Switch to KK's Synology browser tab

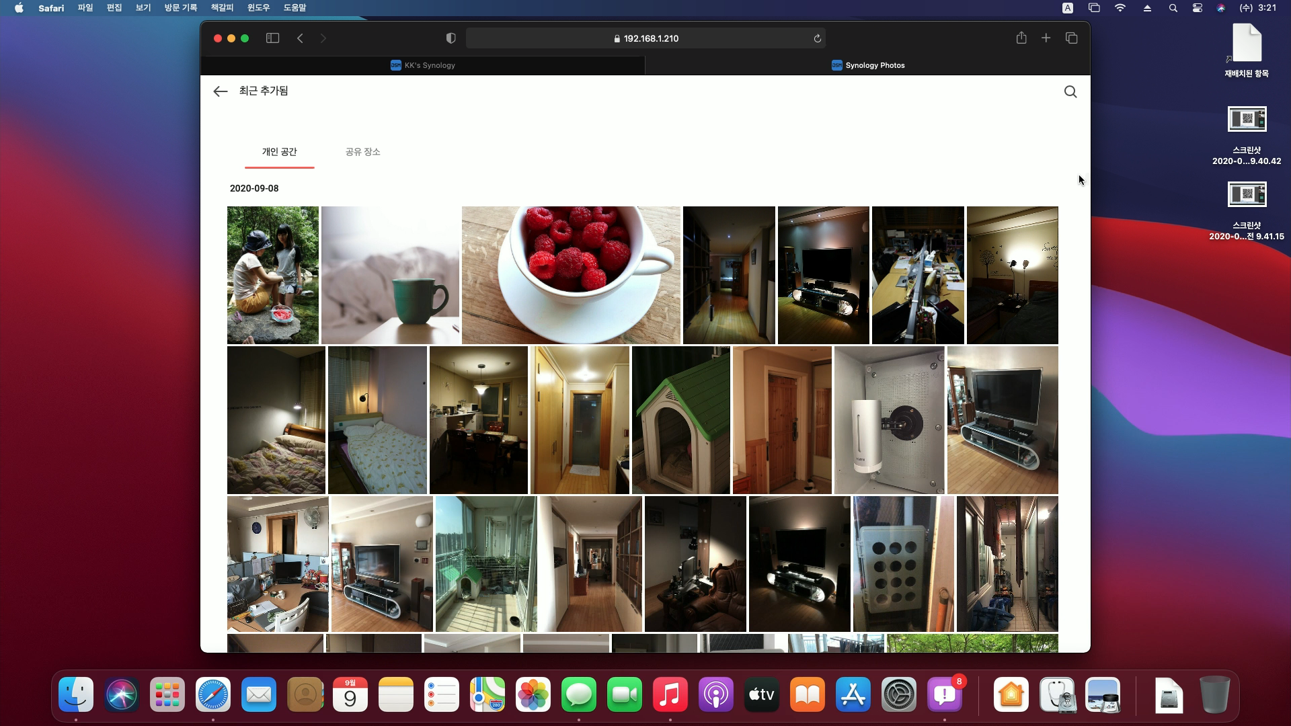[x=423, y=65]
